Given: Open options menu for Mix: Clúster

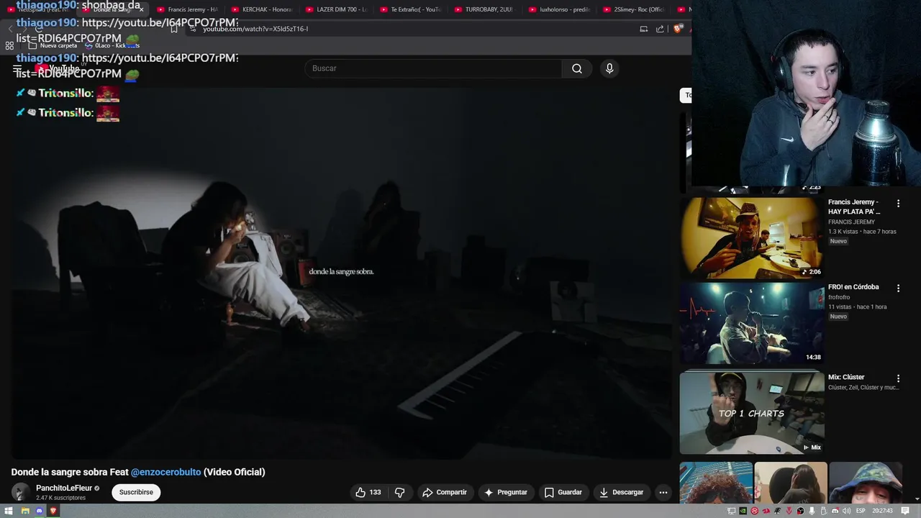Looking at the screenshot, I should coord(898,378).
